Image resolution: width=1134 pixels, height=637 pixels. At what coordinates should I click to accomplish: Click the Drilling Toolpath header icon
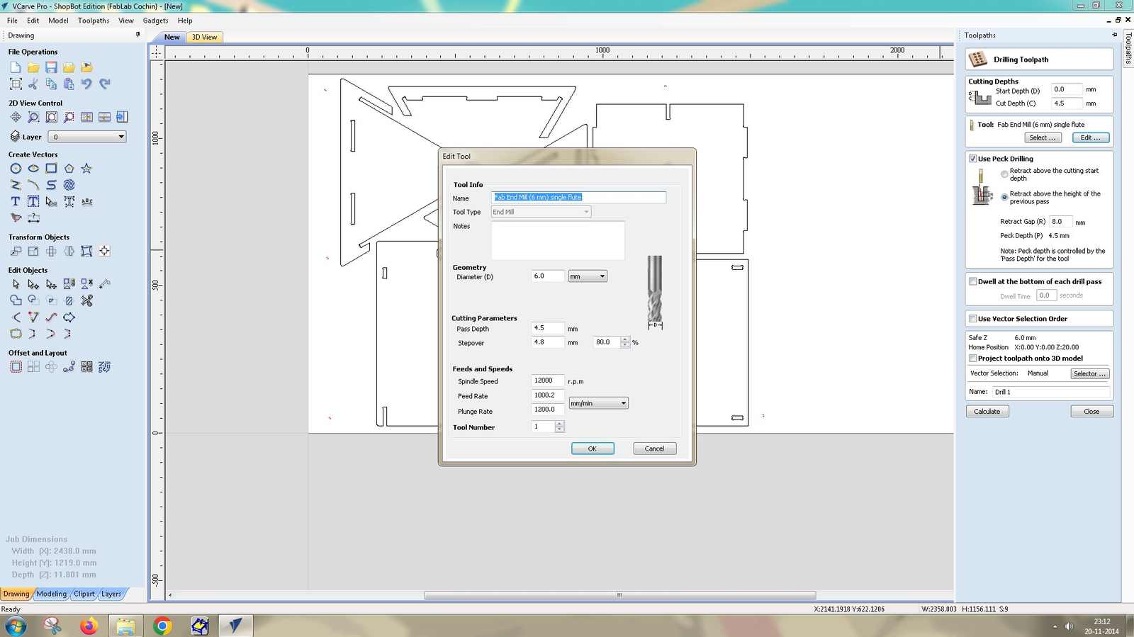click(978, 60)
